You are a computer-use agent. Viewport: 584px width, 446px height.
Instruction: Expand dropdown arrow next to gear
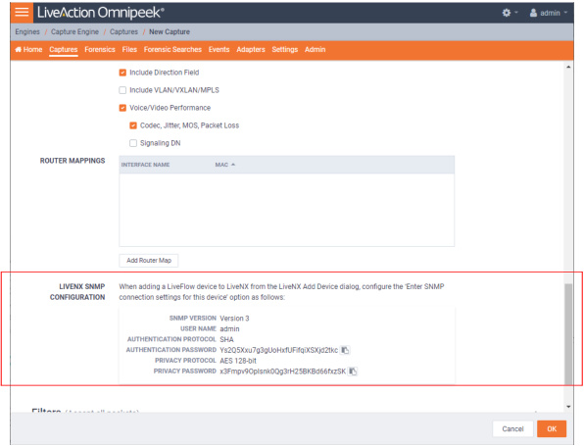click(x=516, y=13)
